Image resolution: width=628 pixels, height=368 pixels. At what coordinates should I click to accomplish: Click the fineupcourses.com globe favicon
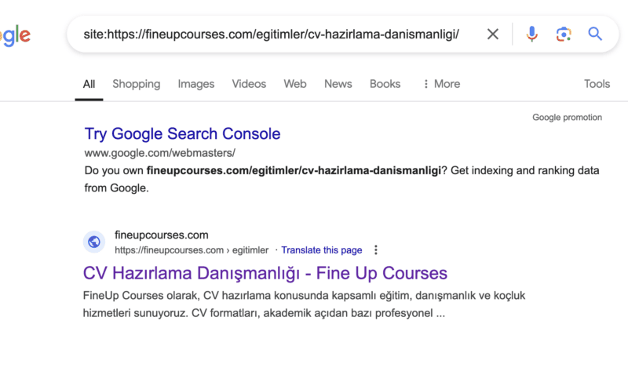(94, 242)
